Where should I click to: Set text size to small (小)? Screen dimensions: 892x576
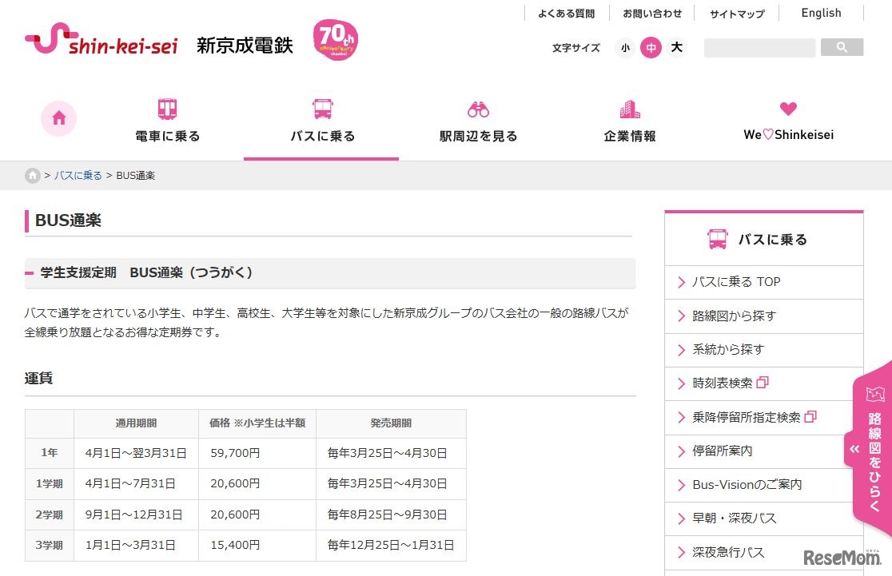[625, 48]
